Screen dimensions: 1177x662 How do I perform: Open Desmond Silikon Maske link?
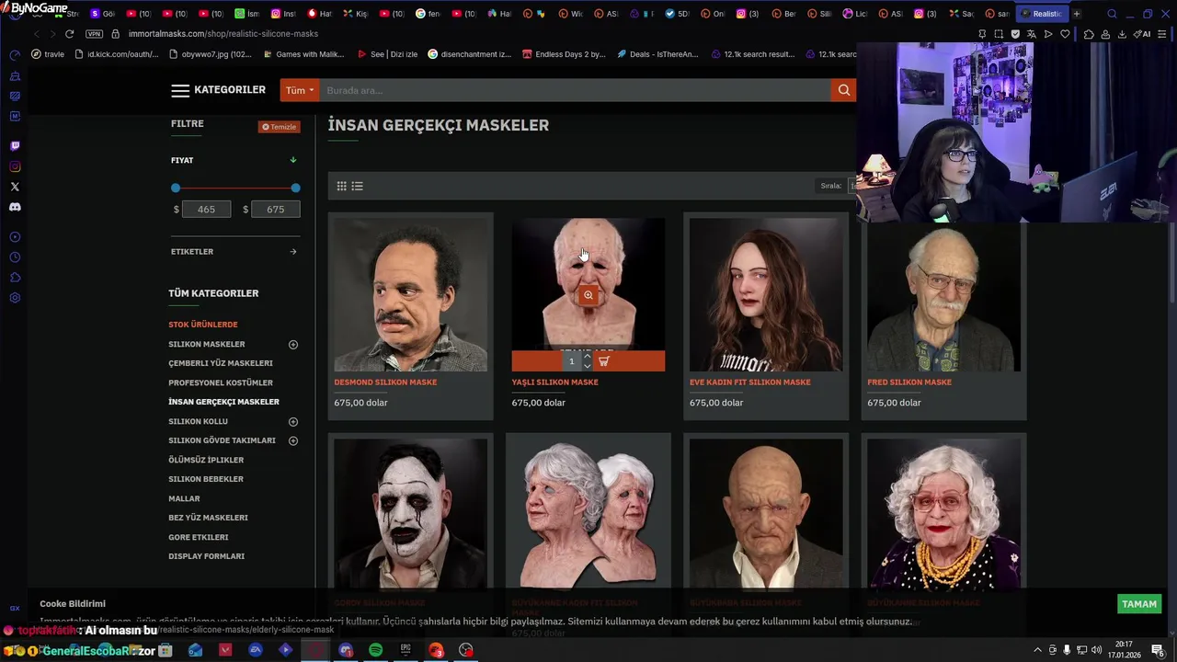tap(385, 382)
